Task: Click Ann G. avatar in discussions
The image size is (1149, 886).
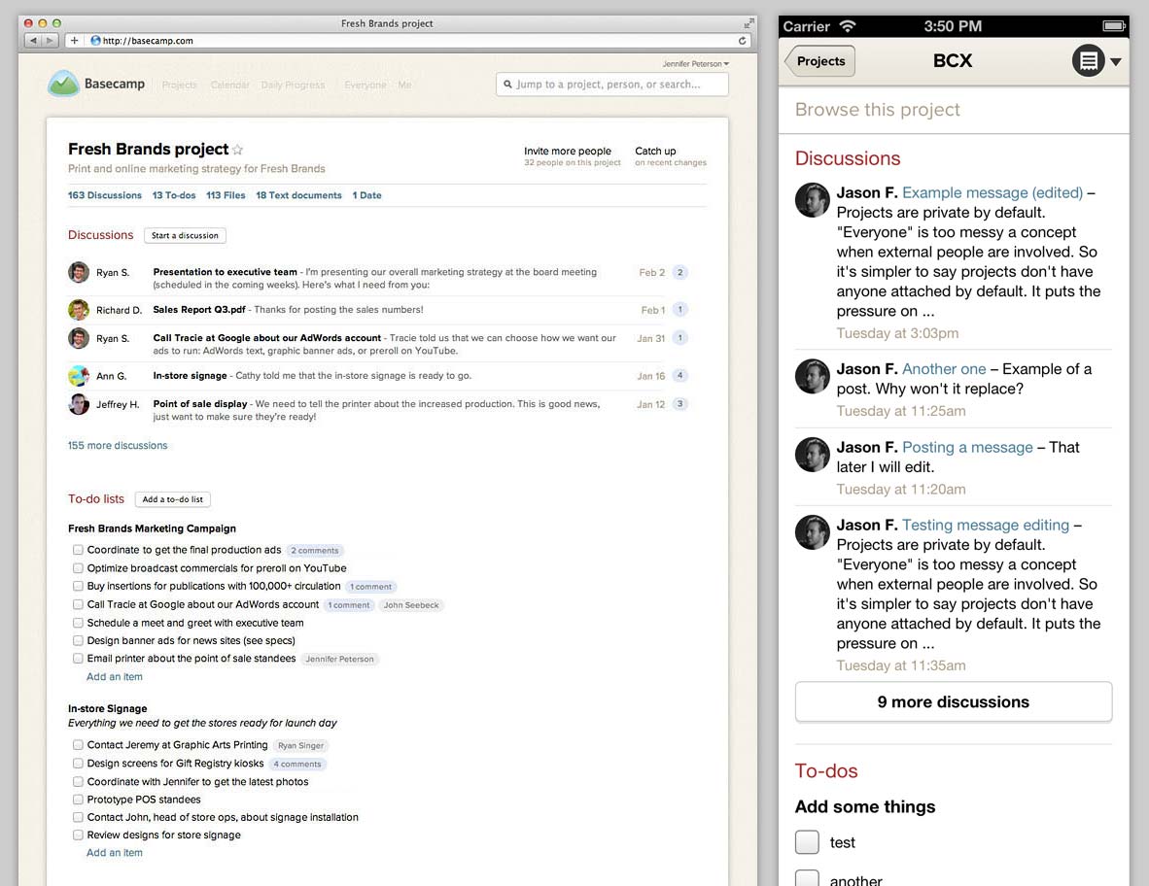Action: pyautogui.click(x=79, y=376)
